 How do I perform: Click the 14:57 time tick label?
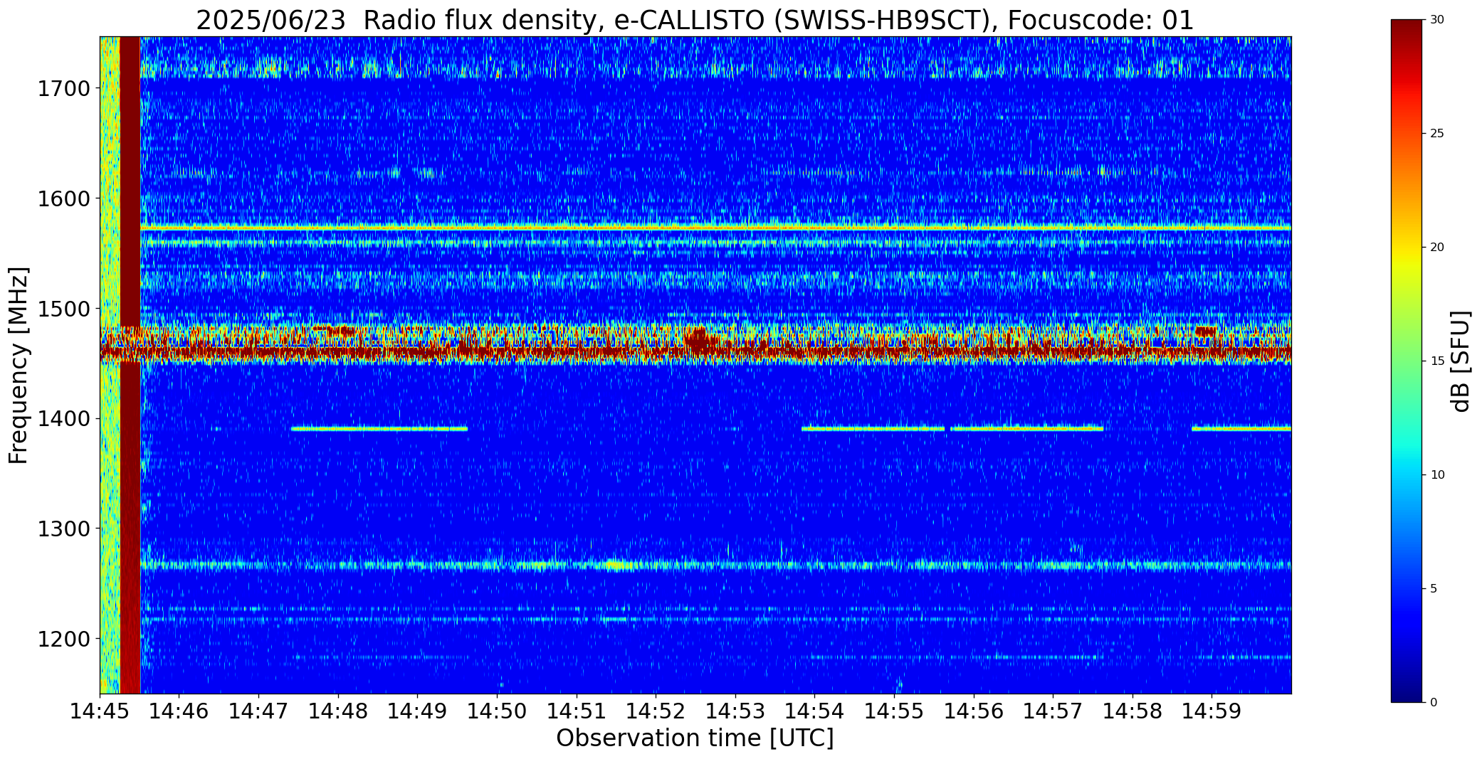click(x=1053, y=710)
